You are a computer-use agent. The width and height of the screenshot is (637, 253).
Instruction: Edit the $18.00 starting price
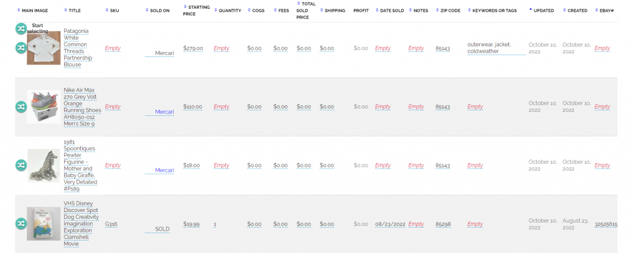192,166
